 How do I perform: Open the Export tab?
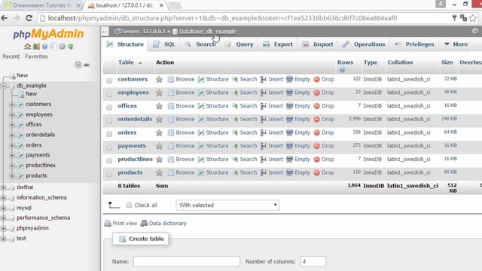[x=278, y=44]
